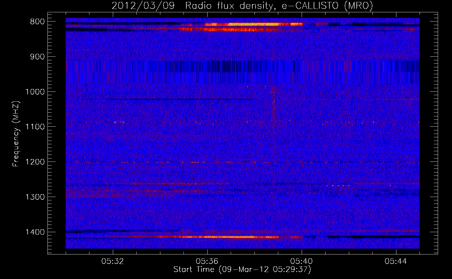Select the 1300 frequency axis label

35,197
